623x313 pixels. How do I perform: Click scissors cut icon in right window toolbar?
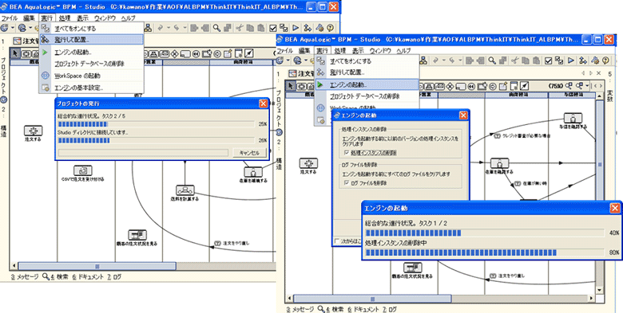[514, 61]
